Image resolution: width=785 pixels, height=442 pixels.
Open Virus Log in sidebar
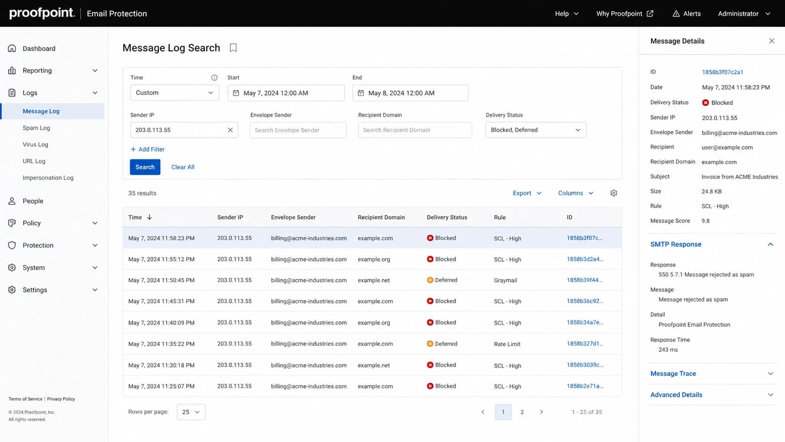tap(35, 145)
